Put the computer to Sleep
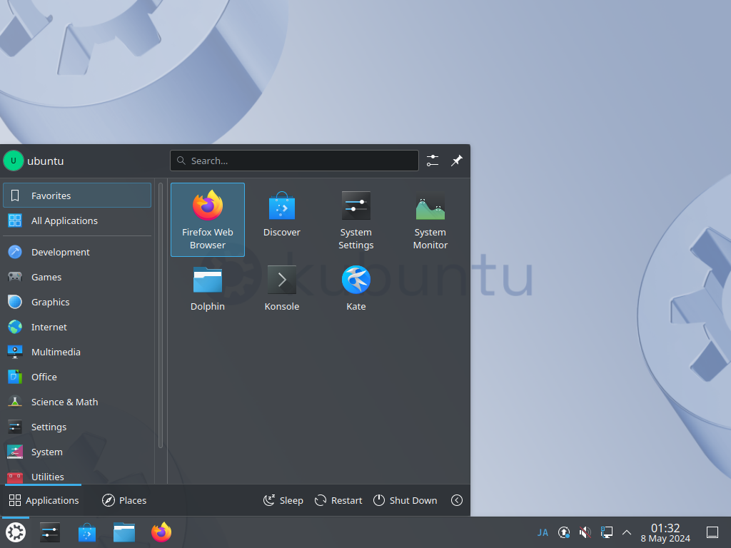 coord(283,500)
